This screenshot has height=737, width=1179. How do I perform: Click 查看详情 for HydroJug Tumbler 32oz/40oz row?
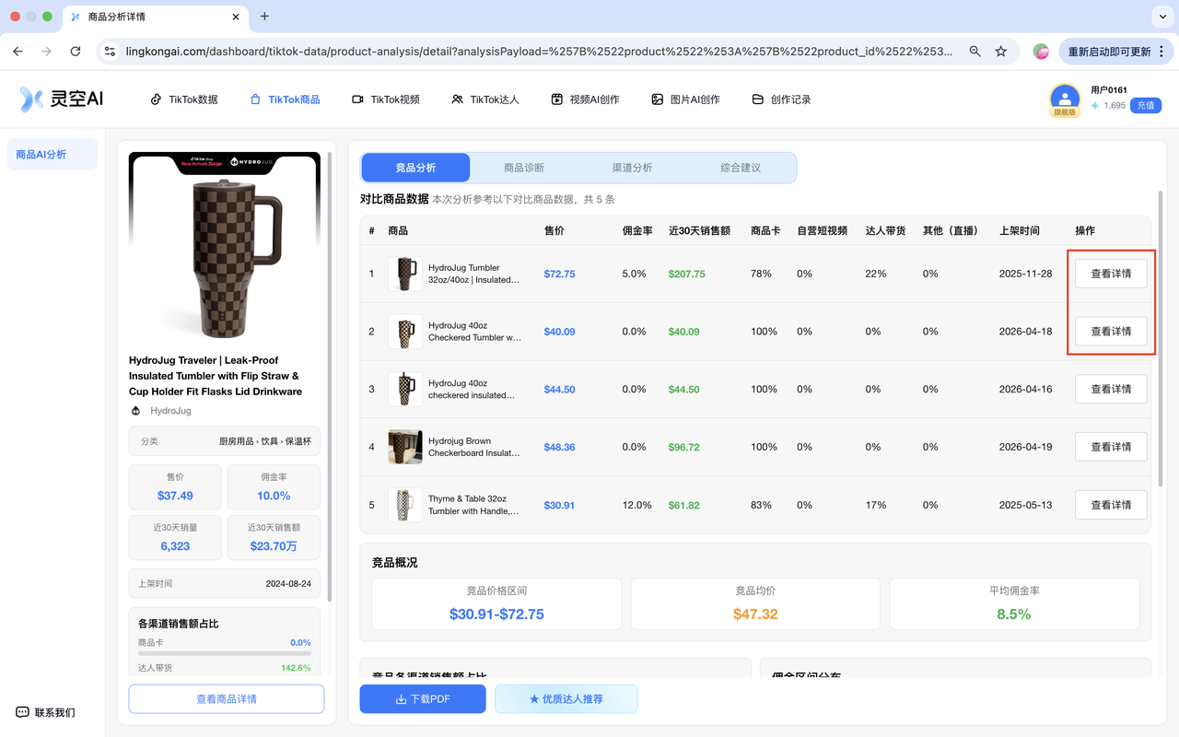(x=1111, y=274)
